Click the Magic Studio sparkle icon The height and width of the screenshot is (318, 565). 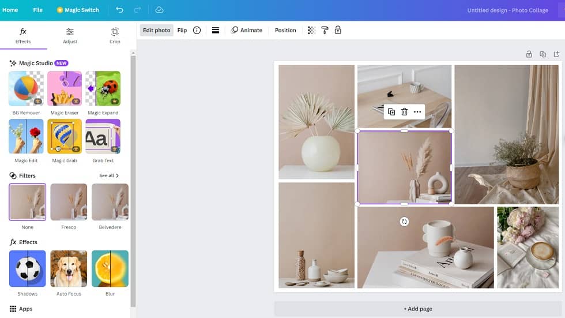13,63
